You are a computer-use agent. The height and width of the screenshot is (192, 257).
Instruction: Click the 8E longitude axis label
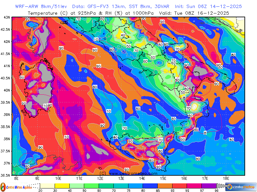(16, 178)
